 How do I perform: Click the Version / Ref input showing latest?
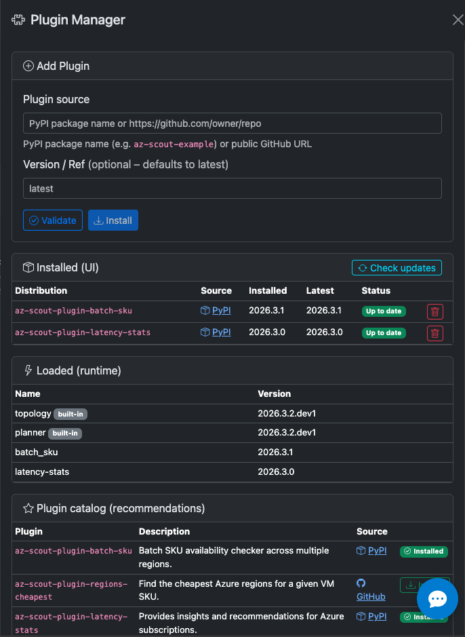232,188
